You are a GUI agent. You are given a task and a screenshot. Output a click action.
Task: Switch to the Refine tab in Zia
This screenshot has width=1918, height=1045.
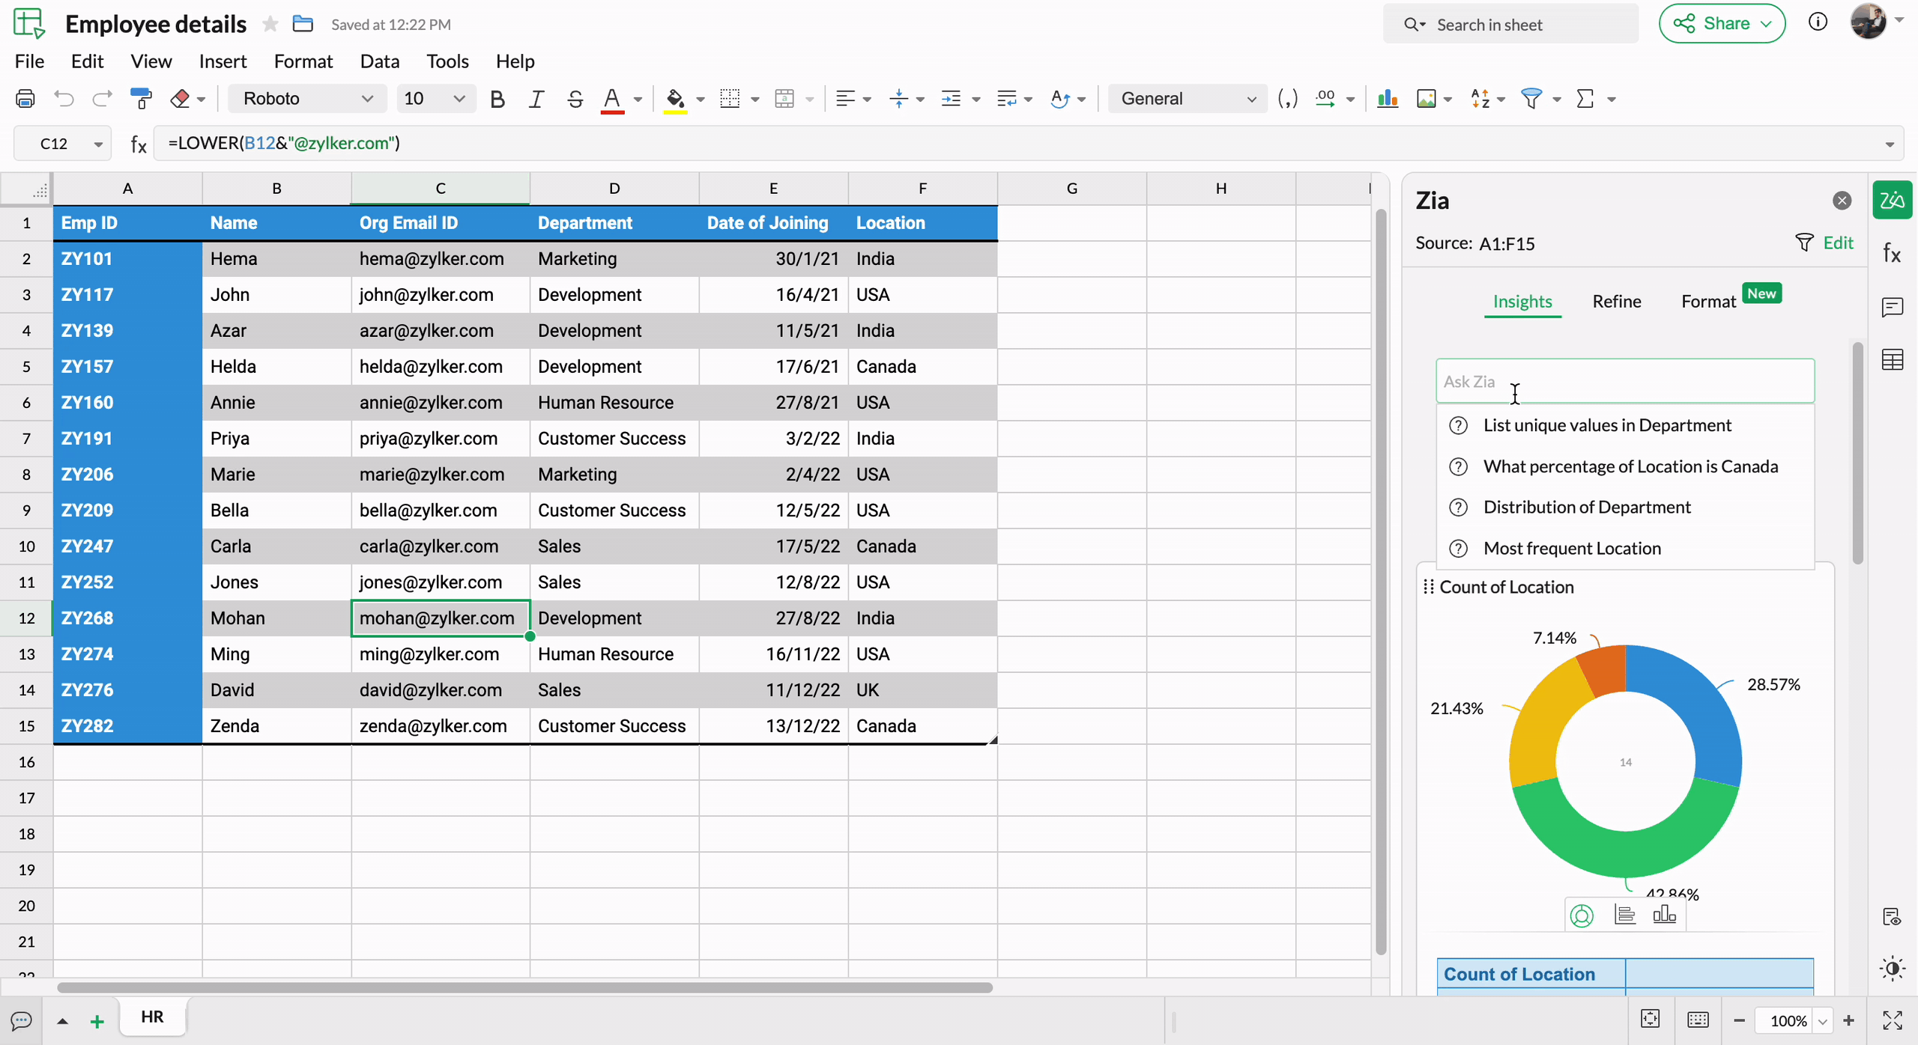1616,302
